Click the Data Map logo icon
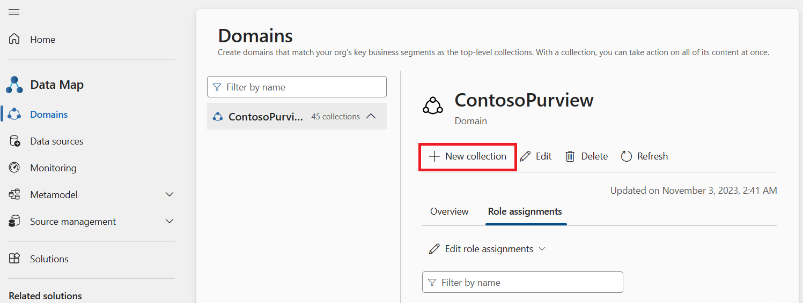The height and width of the screenshot is (303, 803). [x=14, y=85]
